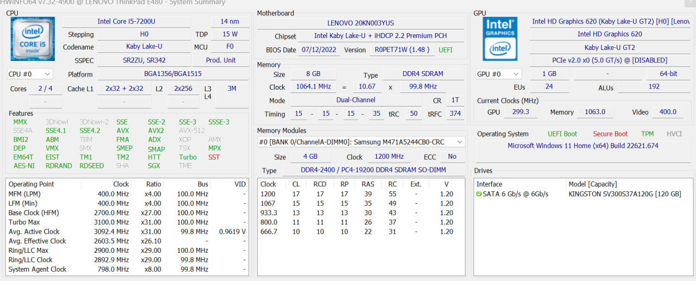Click the green UEFI Boot label
696x281 pixels.
[562, 134]
